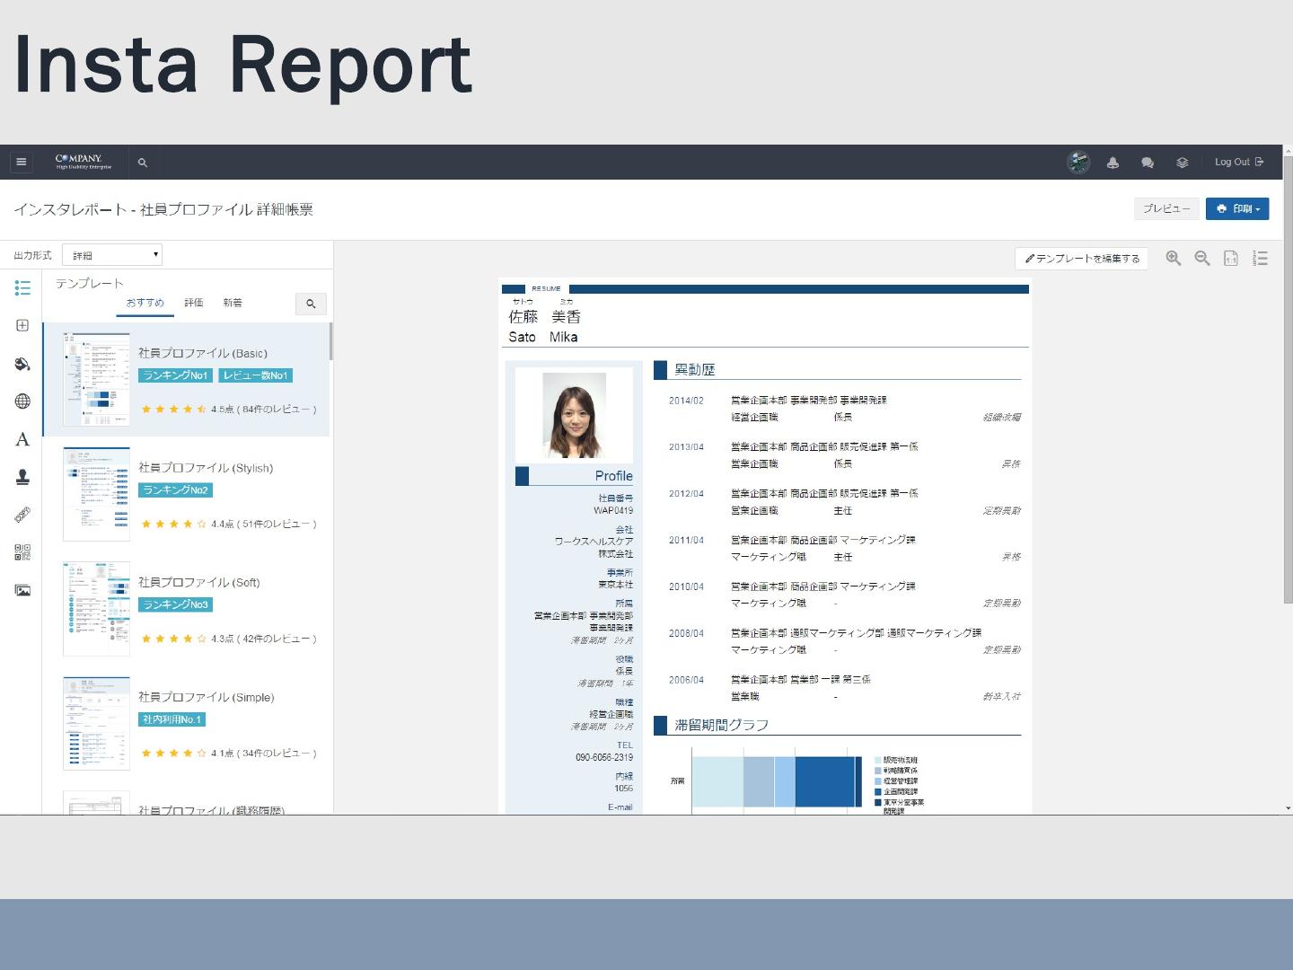Select the font 'A' sidebar tool
The image size is (1293, 970).
[x=22, y=439]
